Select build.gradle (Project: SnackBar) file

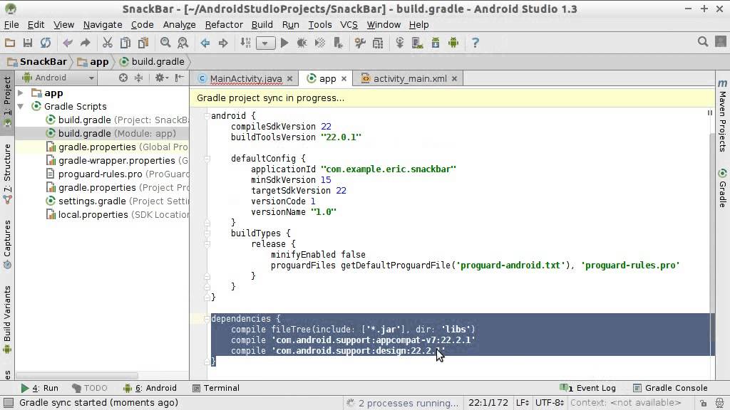click(x=116, y=120)
